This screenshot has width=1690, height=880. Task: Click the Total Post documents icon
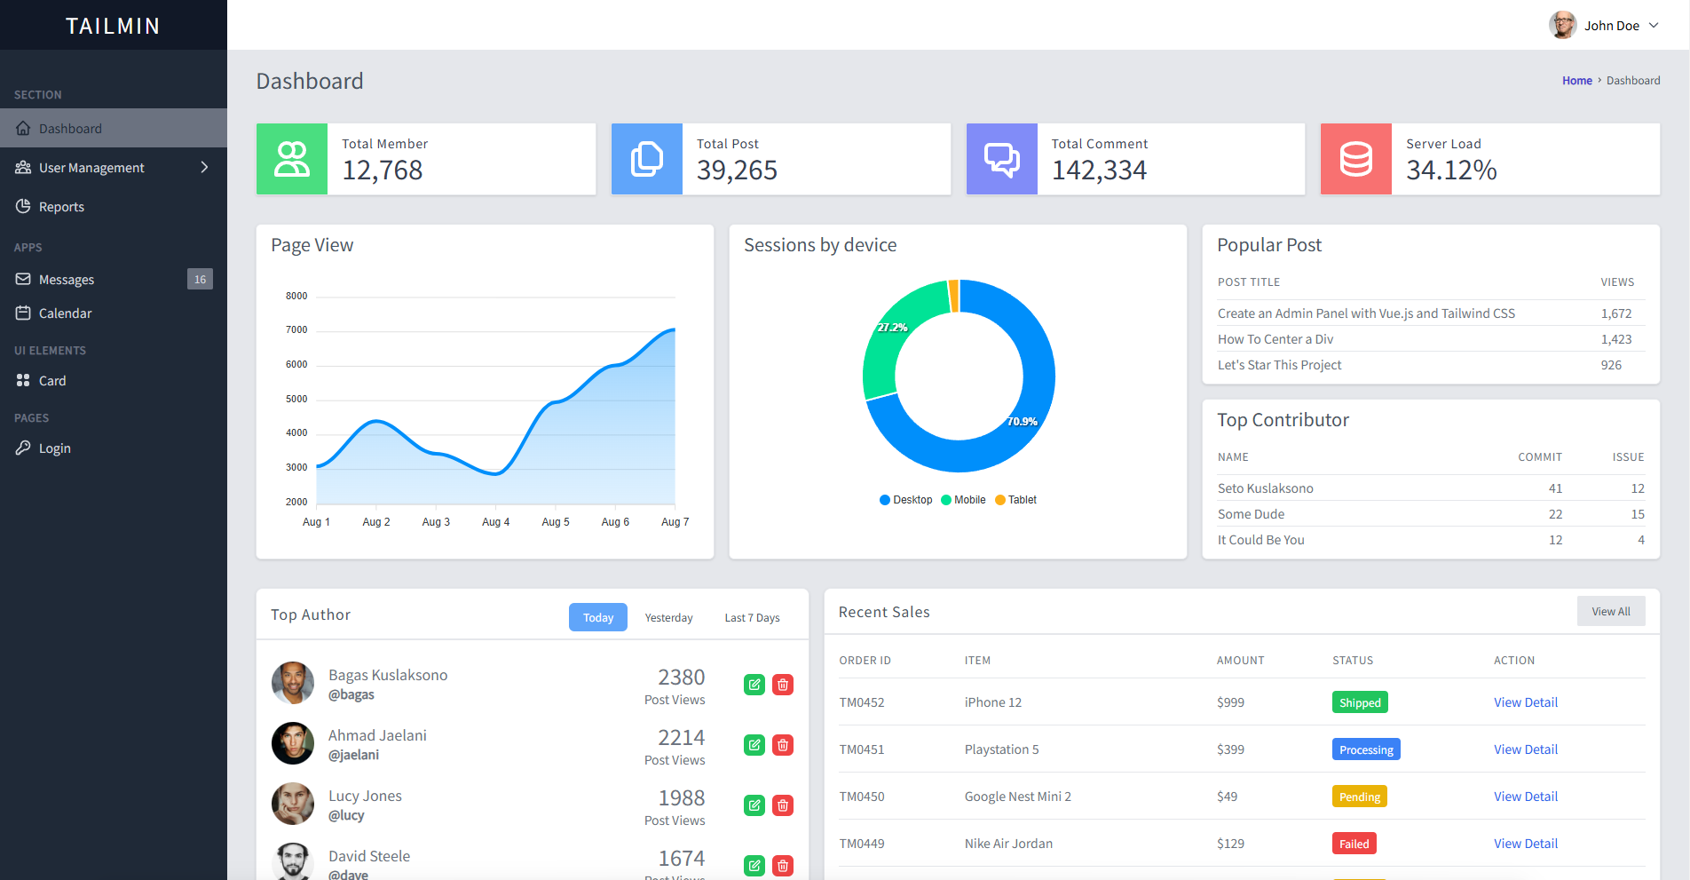click(x=647, y=159)
